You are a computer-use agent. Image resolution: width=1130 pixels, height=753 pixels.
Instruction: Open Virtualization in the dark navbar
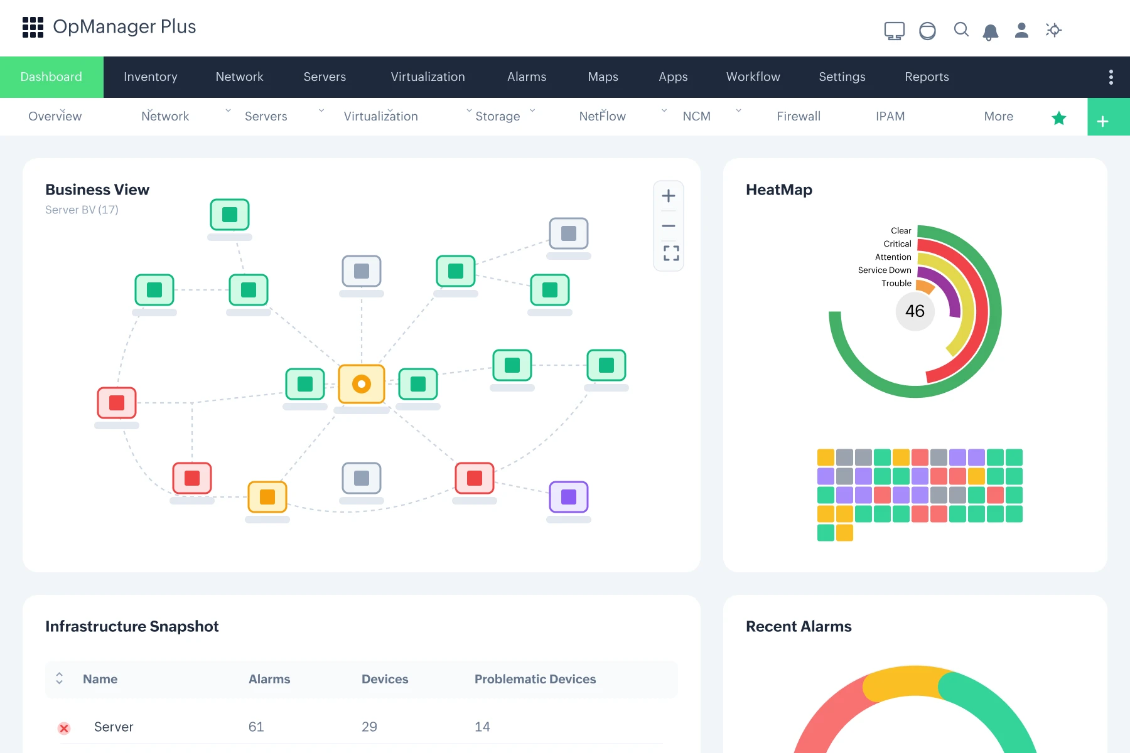click(x=428, y=77)
